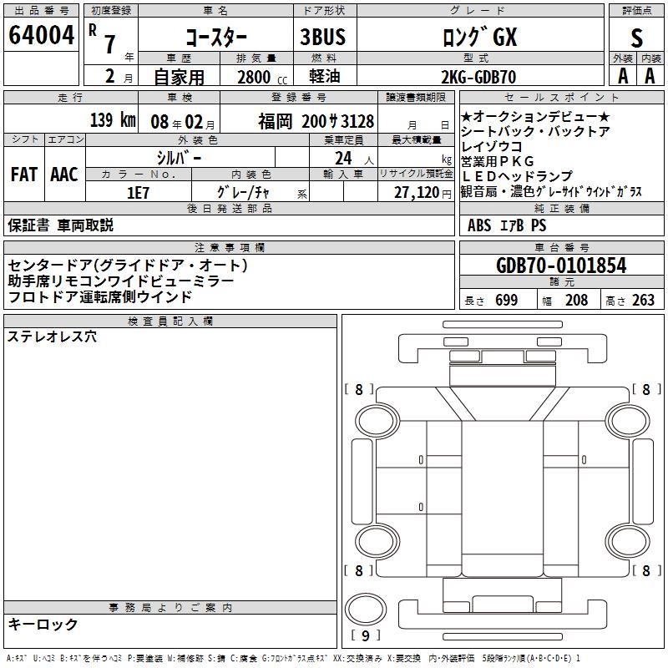Select the exterior rating A under 外装
The image size is (668, 668).
tap(623, 76)
